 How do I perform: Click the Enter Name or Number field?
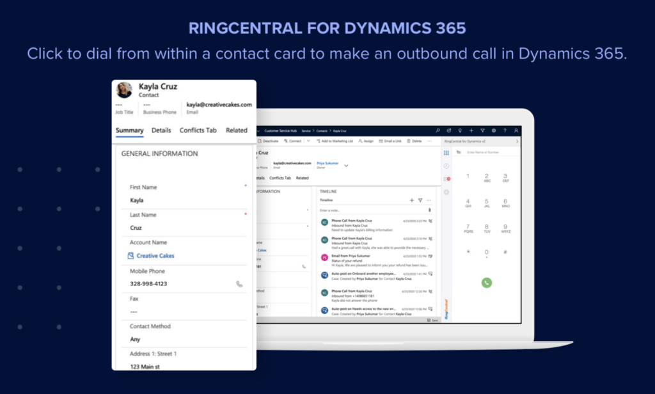tap(483, 152)
